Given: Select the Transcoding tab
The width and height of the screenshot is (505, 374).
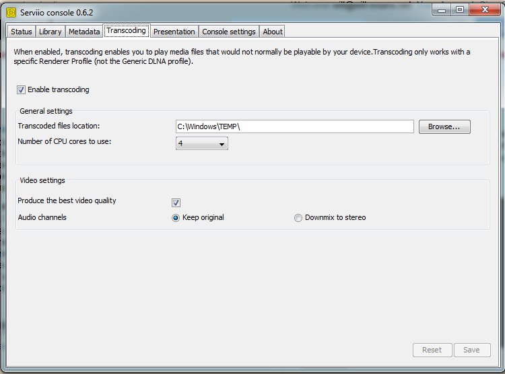Looking at the screenshot, I should tap(127, 31).
